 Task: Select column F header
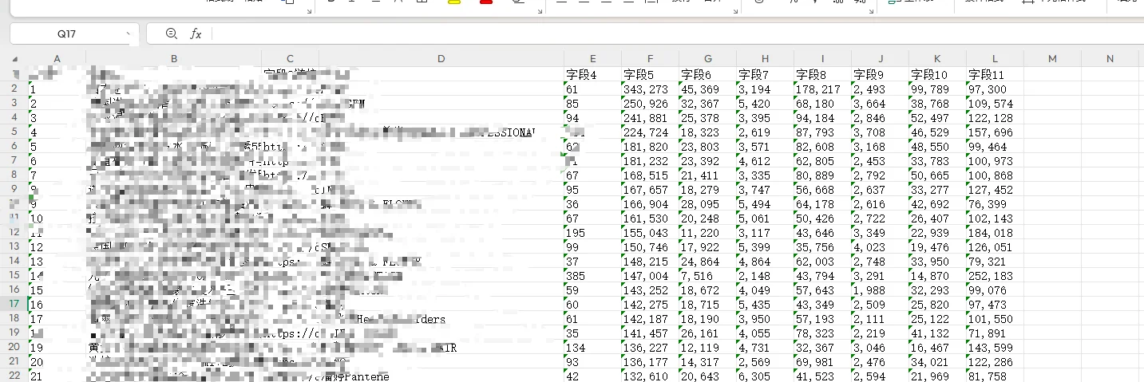tap(650, 59)
